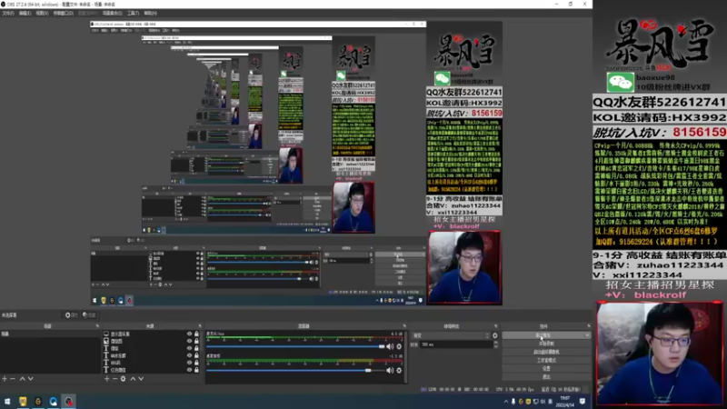Open Settings button in Controls
This screenshot has width=727, height=409.
pyautogui.click(x=546, y=369)
